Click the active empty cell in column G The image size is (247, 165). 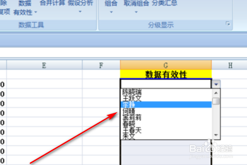166,84
